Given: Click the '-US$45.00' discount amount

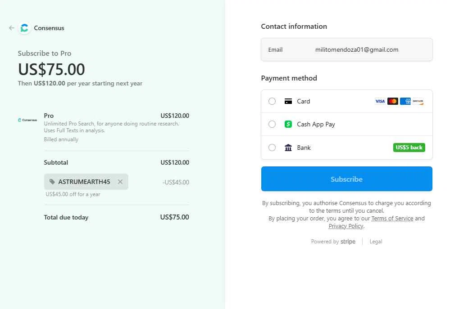Looking at the screenshot, I should (176, 182).
